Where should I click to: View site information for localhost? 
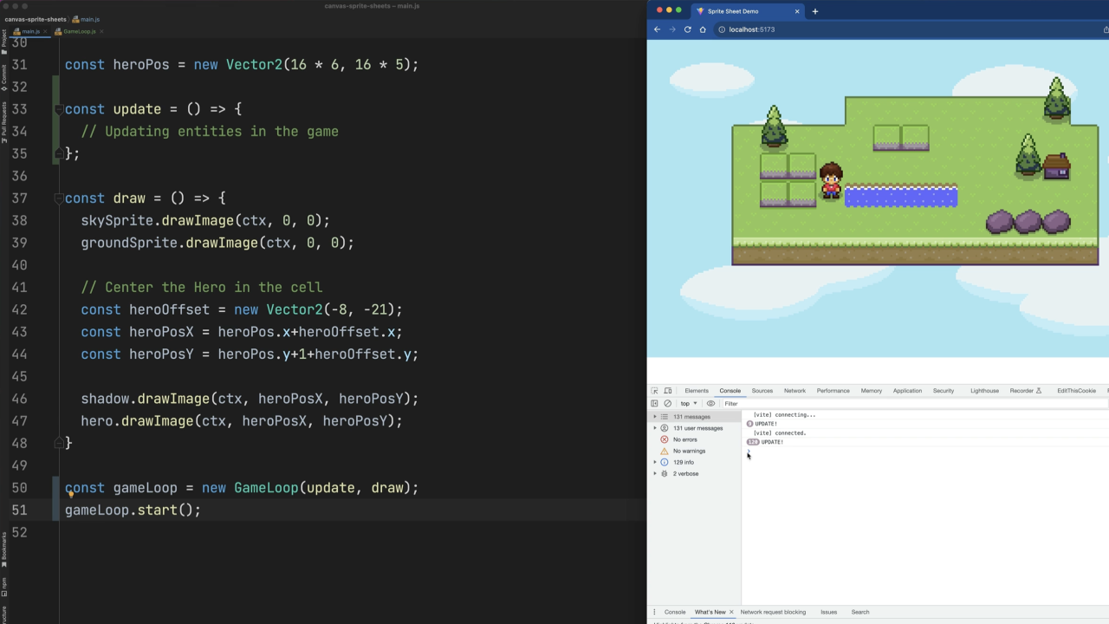coord(722,29)
